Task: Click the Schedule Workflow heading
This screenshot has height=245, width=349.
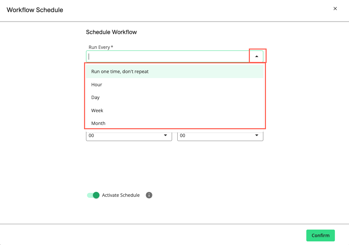Action: coord(111,32)
